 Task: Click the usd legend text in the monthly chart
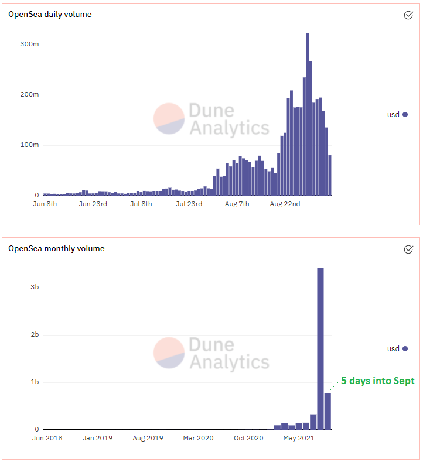coord(393,348)
